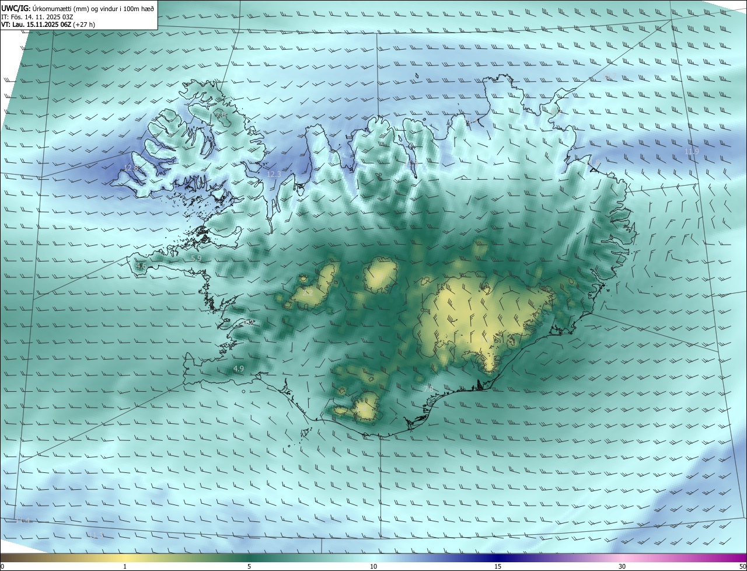Pick the yellow band of the color scale
Viewport: 747px width, 571px height.
coord(125,558)
